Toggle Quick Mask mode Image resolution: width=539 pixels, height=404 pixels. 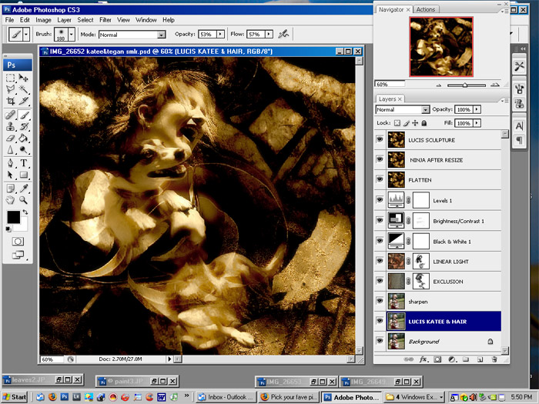pos(18,241)
